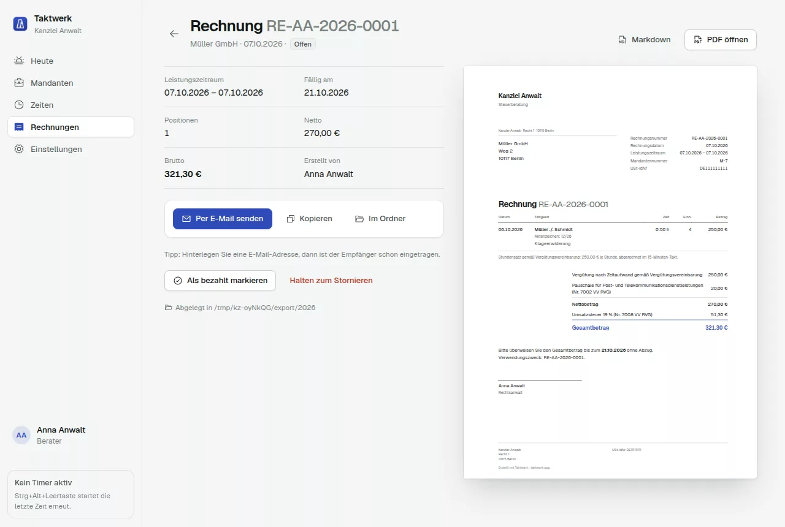
Task: Click Halten zum Stornieren
Action: point(331,281)
